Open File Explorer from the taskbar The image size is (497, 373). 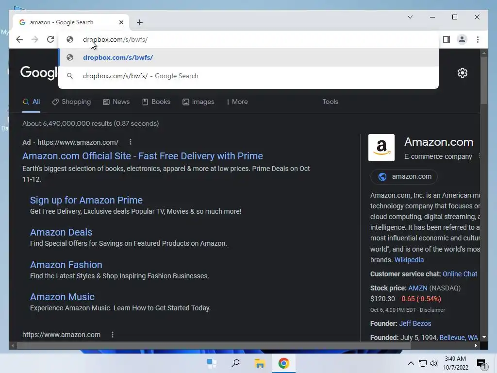coord(260,363)
